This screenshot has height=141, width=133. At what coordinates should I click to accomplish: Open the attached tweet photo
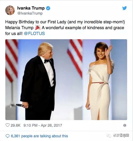(66, 80)
